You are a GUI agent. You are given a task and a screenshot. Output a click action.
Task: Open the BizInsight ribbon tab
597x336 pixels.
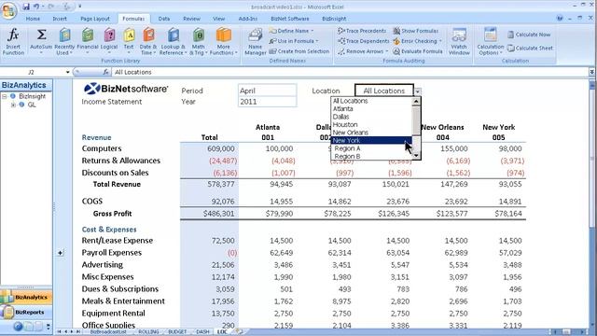334,19
